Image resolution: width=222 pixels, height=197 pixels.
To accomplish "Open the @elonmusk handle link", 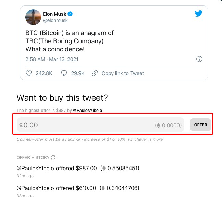I will (55, 20).
